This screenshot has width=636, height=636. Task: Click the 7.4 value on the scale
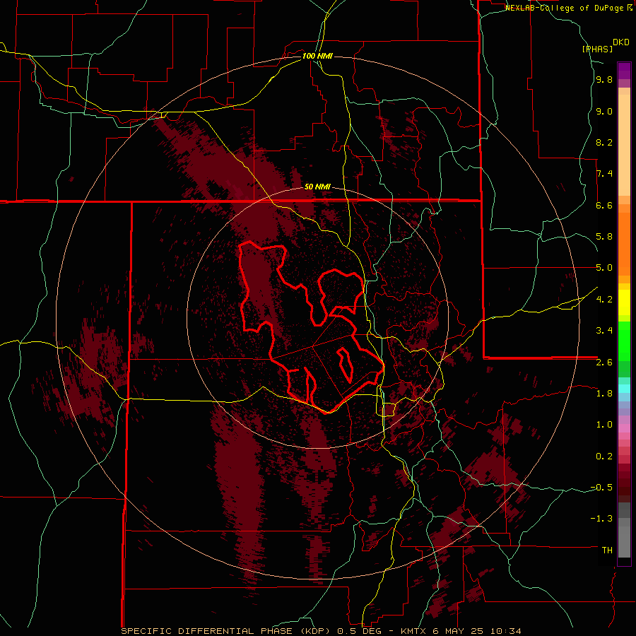pyautogui.click(x=604, y=174)
